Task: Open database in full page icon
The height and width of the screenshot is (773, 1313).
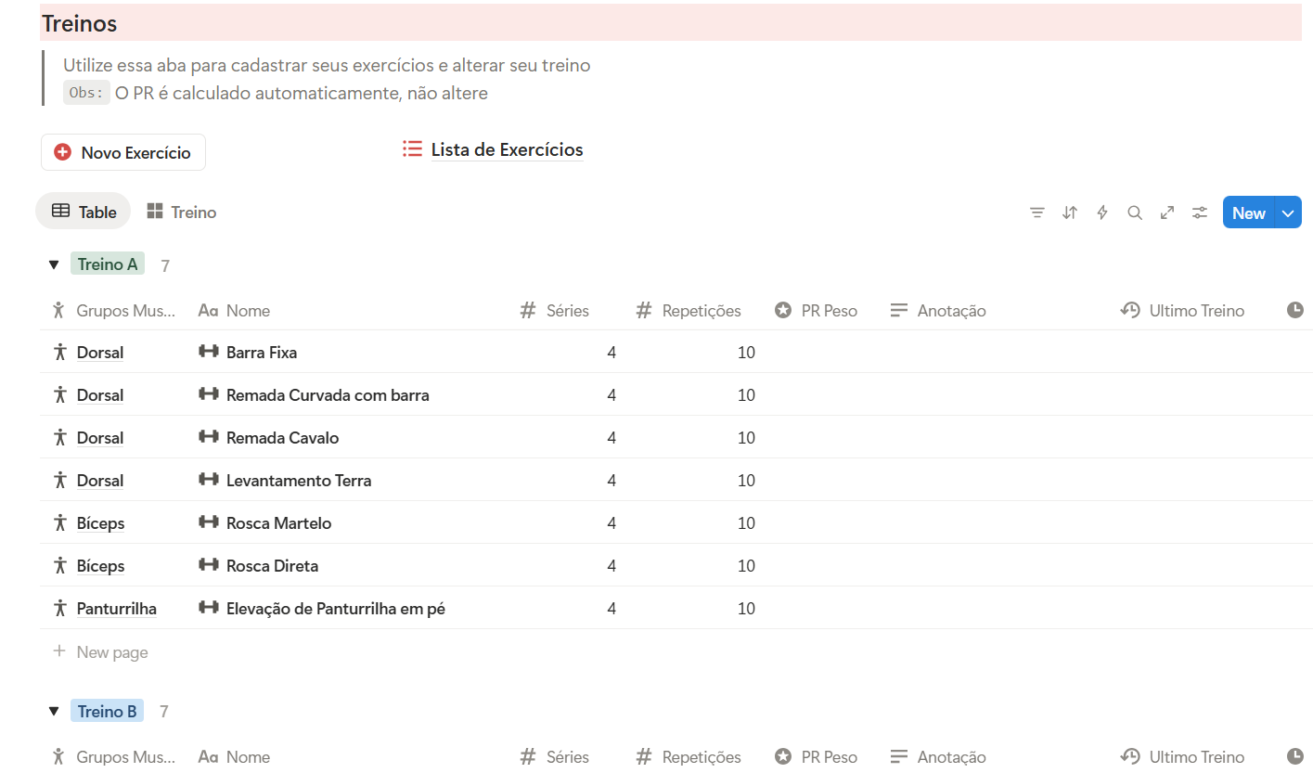Action: 1167,213
